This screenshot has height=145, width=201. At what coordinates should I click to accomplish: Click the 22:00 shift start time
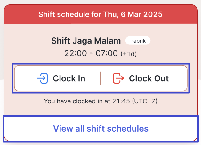point(75,53)
